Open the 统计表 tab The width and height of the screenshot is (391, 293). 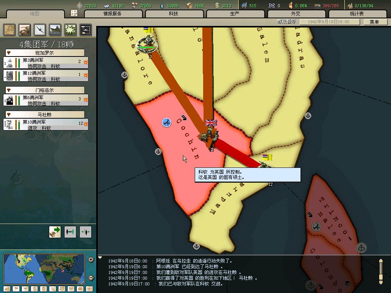coord(357,14)
